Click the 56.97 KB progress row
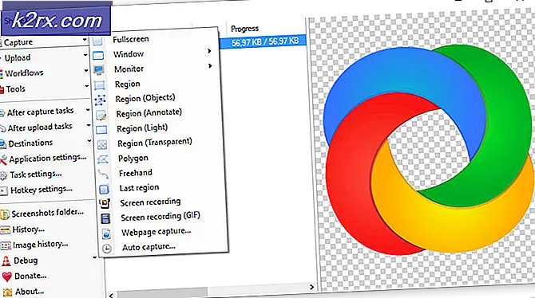 (x=263, y=42)
